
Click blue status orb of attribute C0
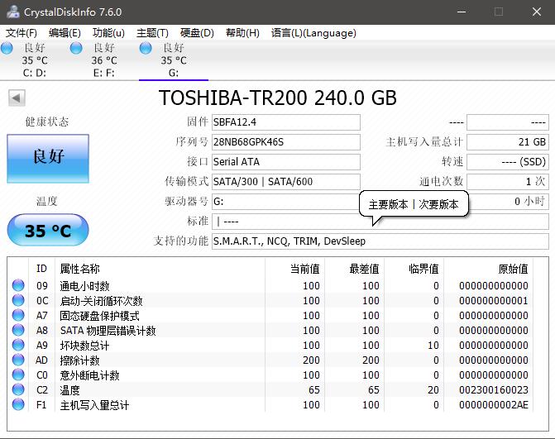(18, 375)
